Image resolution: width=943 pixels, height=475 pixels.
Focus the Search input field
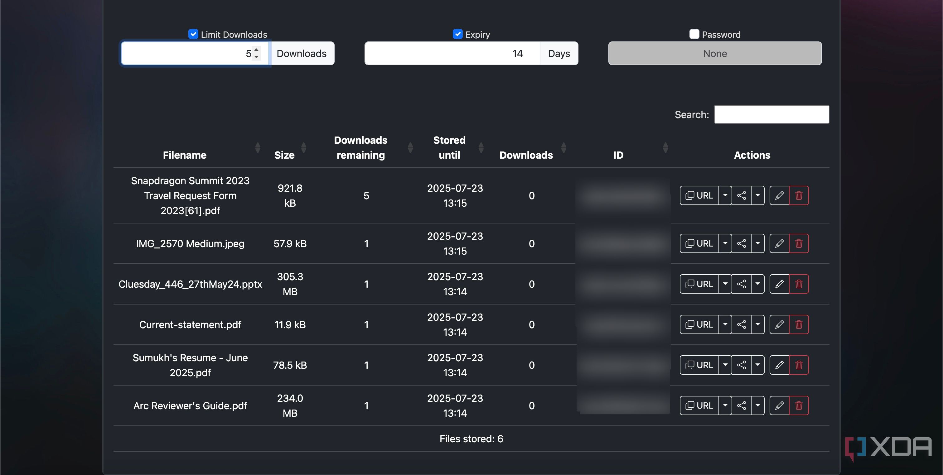pyautogui.click(x=772, y=114)
